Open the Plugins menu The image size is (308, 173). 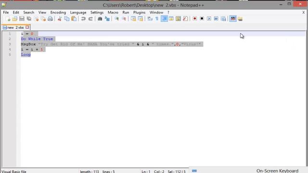click(x=139, y=12)
